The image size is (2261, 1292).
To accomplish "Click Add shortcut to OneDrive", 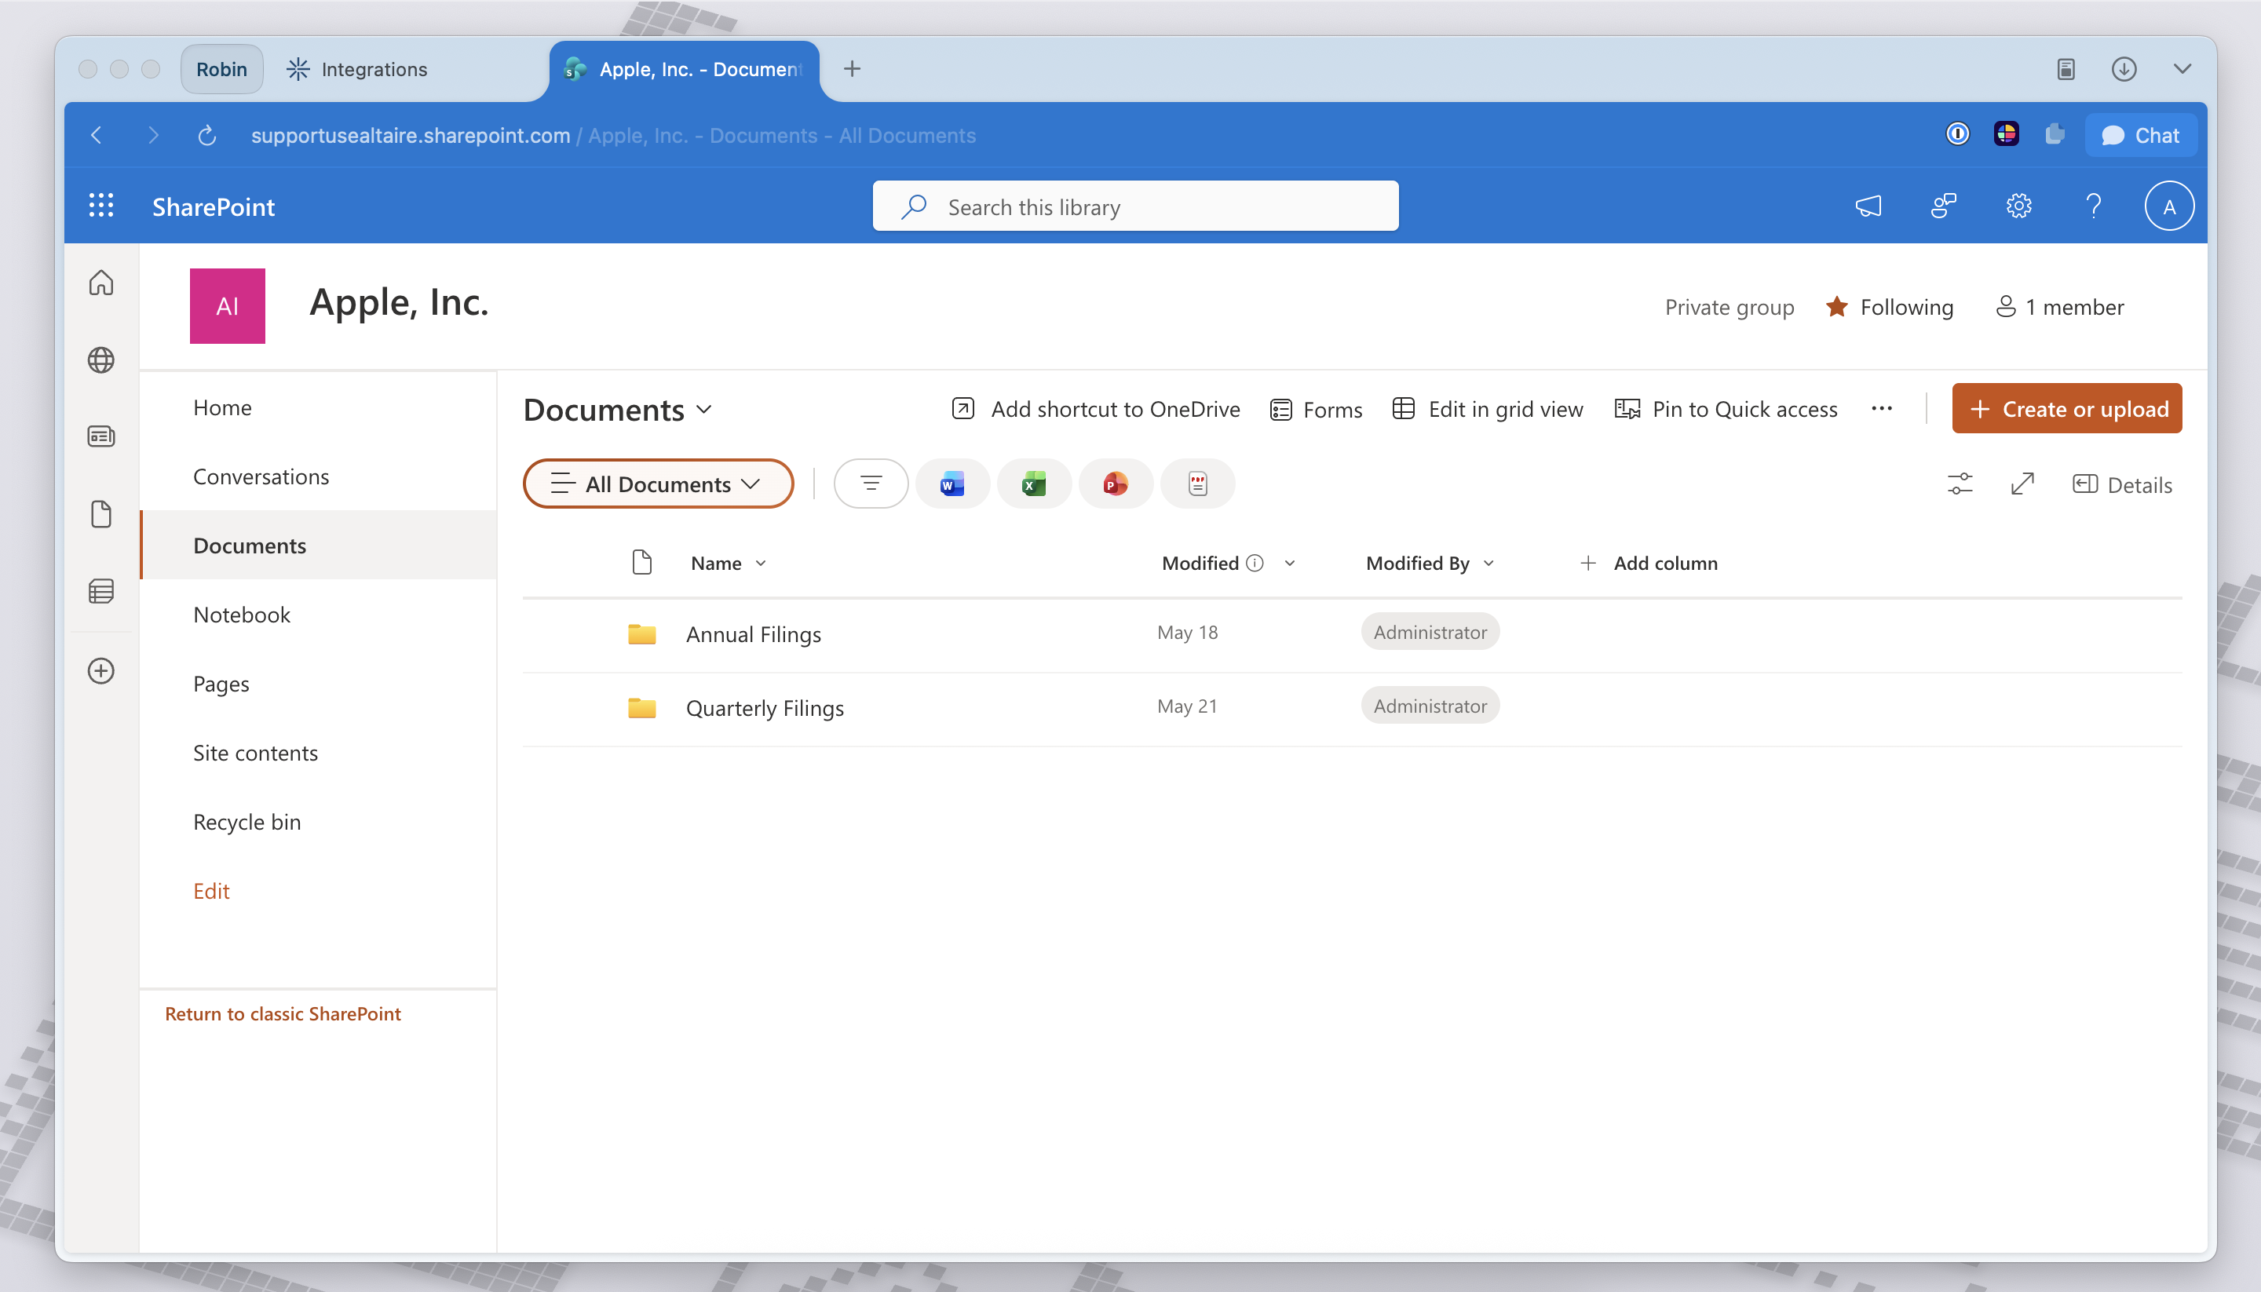I will (x=1095, y=409).
